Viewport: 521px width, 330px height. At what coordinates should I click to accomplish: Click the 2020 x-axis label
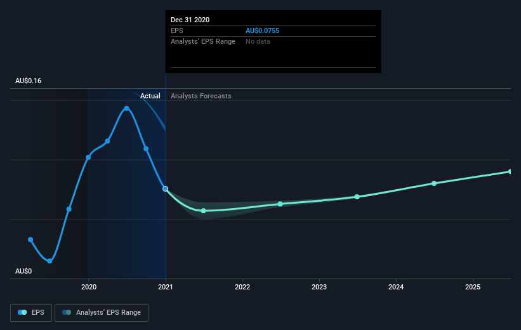(x=89, y=287)
